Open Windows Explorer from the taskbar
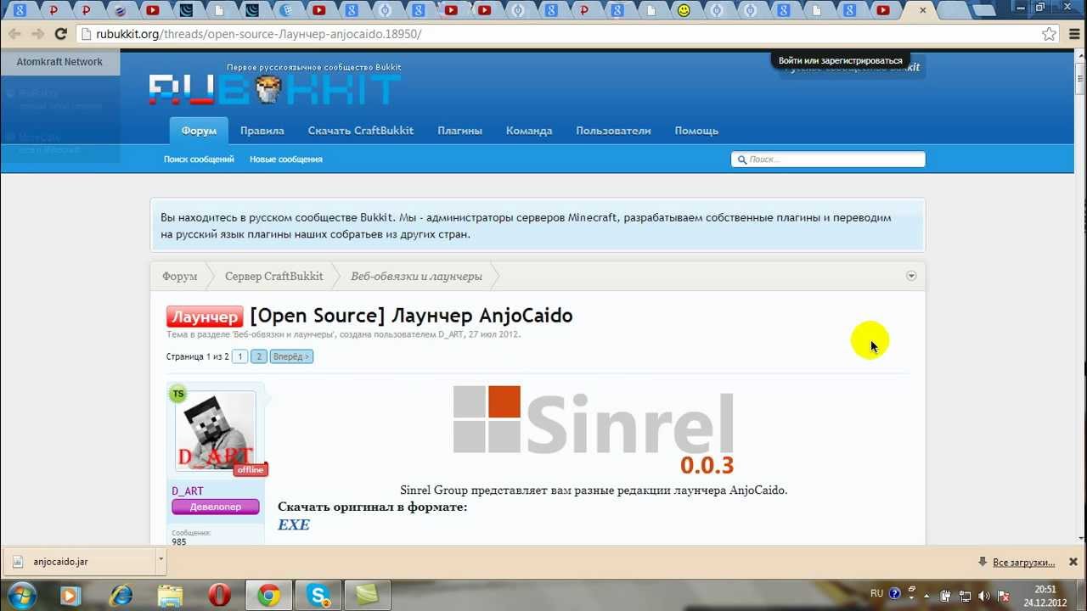 [170, 596]
